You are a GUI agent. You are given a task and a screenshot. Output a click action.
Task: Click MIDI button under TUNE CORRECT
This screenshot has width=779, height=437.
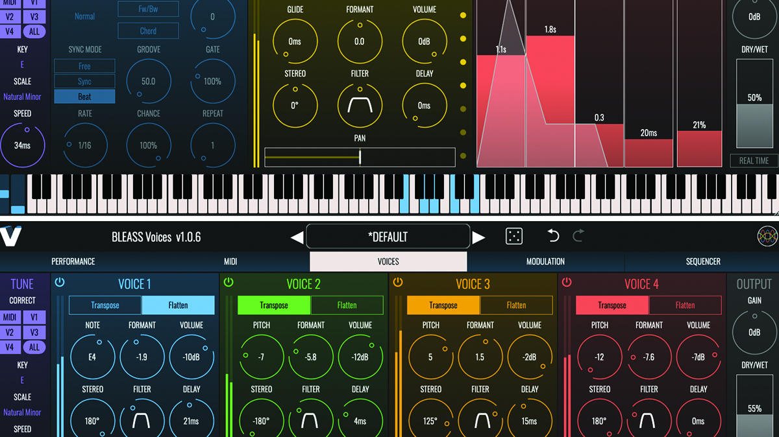pos(10,317)
